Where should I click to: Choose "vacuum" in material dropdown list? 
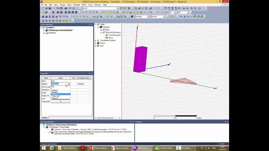click(x=61, y=98)
